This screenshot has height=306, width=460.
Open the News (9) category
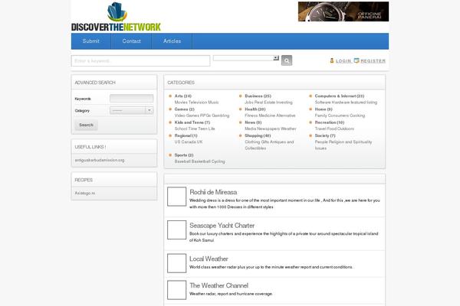253,122
